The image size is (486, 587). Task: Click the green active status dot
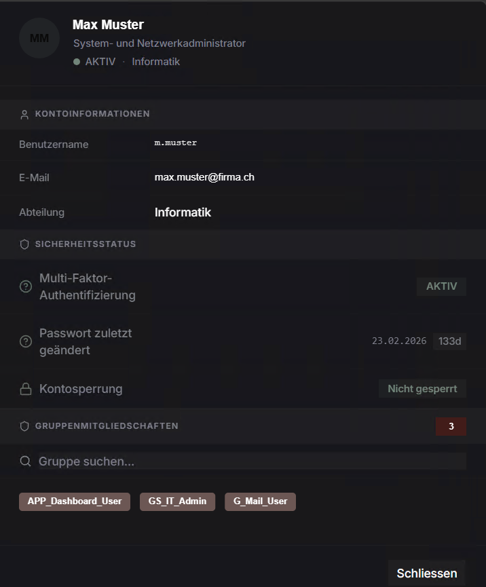click(77, 62)
